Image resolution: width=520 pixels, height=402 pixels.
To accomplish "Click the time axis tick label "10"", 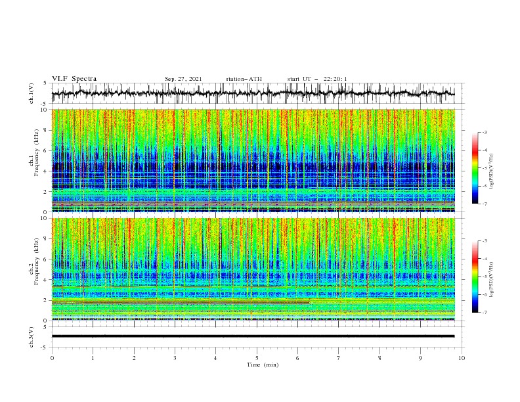I will point(462,358).
